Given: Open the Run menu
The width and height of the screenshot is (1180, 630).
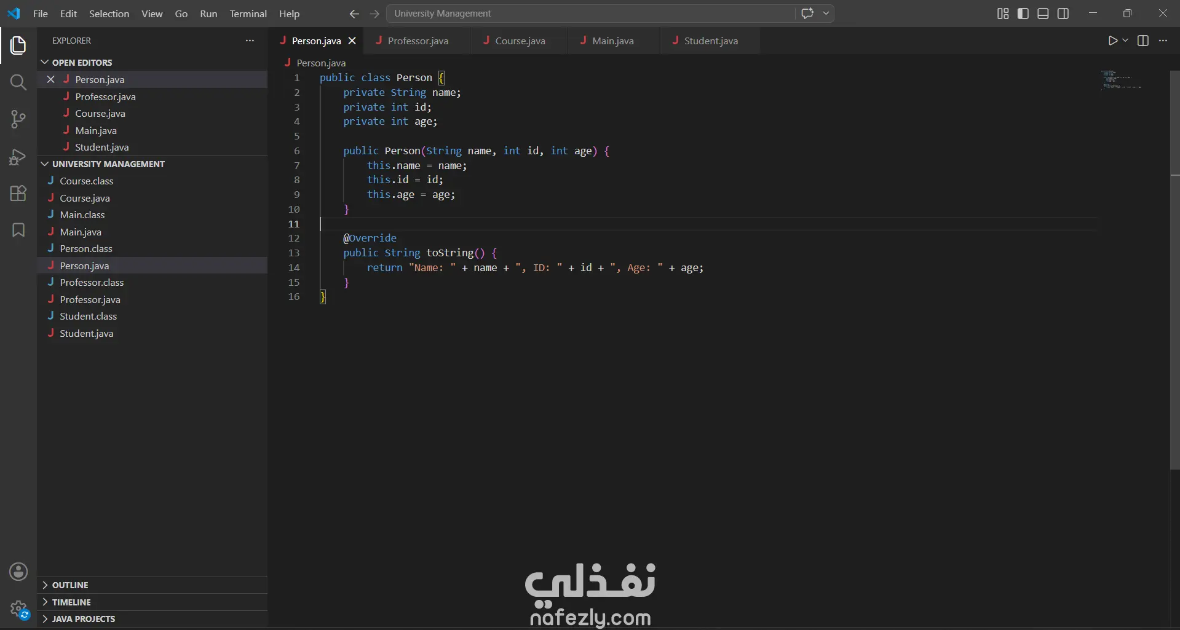Looking at the screenshot, I should (208, 14).
